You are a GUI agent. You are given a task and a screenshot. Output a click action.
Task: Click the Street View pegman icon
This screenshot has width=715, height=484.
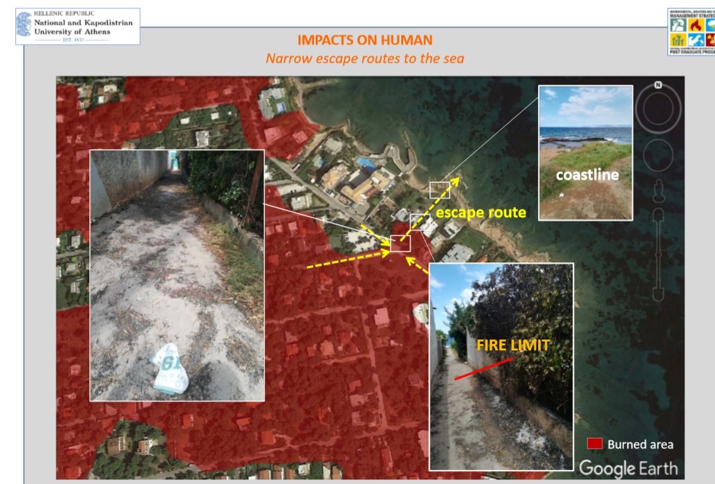[x=658, y=190]
